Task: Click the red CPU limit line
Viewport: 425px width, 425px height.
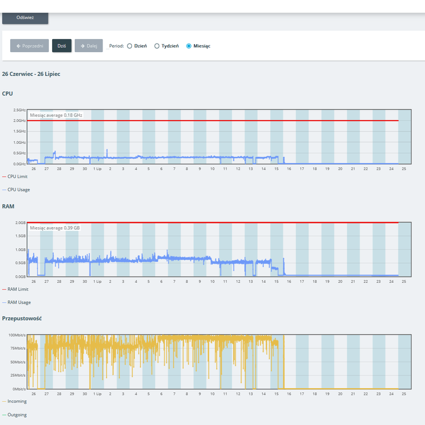Action: pyautogui.click(x=227, y=121)
